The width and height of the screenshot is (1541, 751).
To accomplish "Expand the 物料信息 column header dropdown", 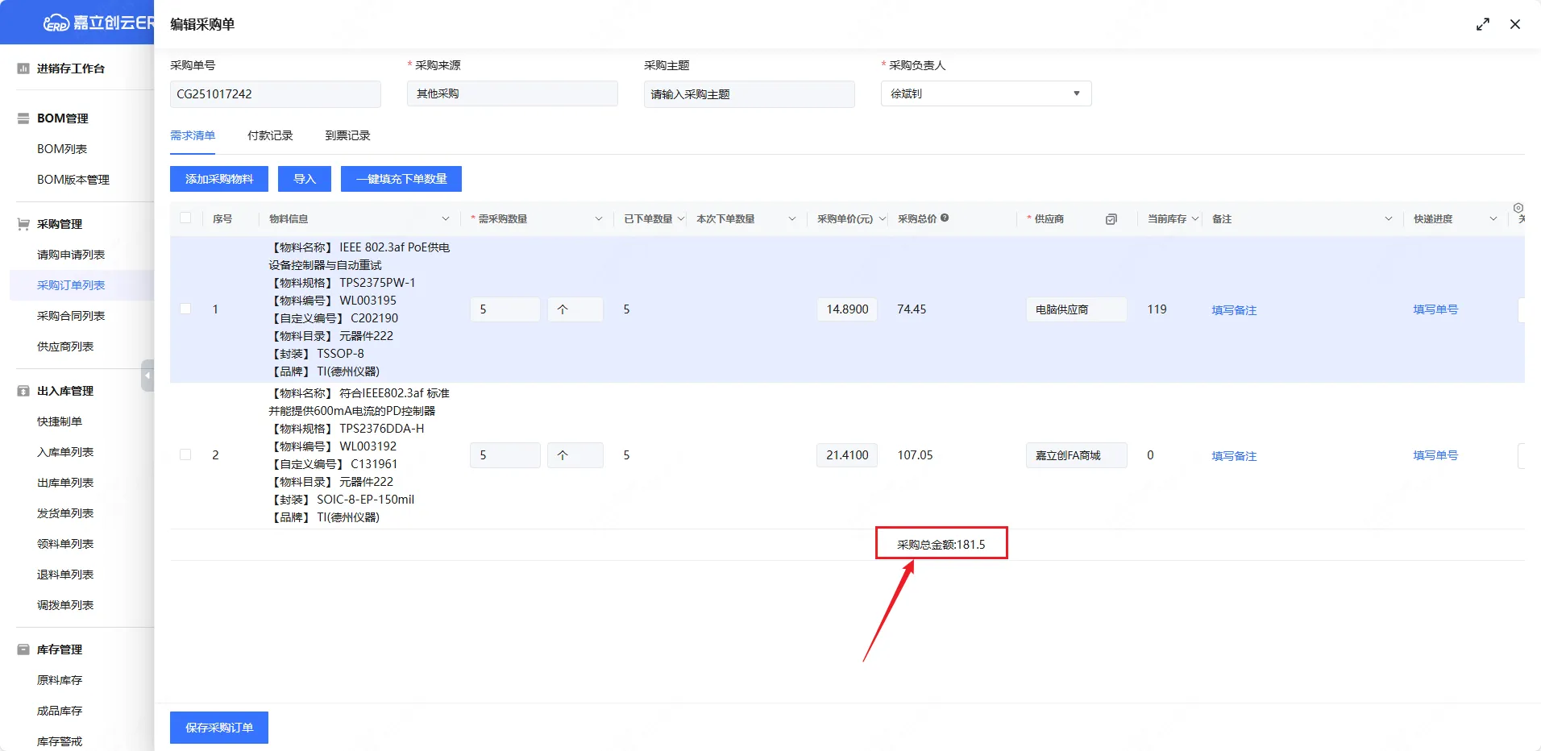I will 445,219.
